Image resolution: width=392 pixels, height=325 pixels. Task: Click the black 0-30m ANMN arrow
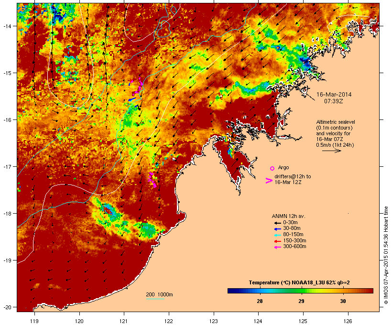click(277, 223)
